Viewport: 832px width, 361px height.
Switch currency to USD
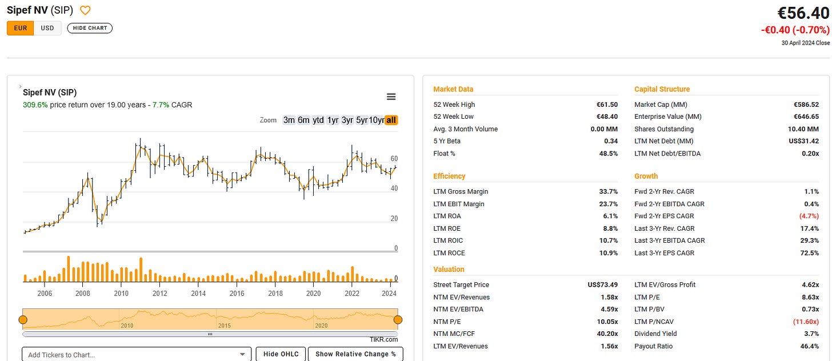tap(47, 28)
